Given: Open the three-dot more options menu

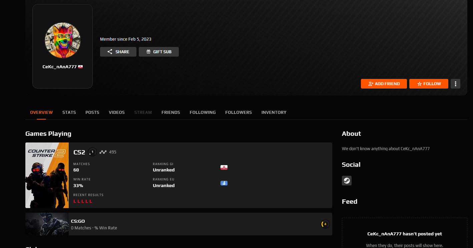Looking at the screenshot, I should coord(455,84).
